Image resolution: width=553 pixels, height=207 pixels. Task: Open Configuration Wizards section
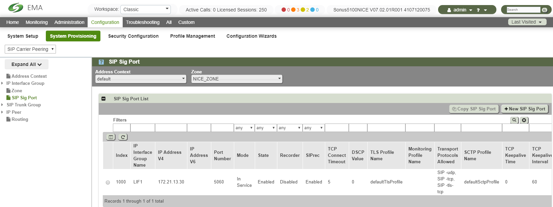point(251,36)
